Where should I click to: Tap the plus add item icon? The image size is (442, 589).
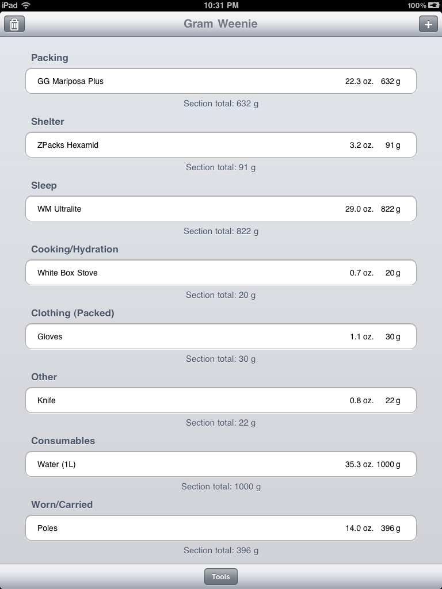(x=428, y=24)
